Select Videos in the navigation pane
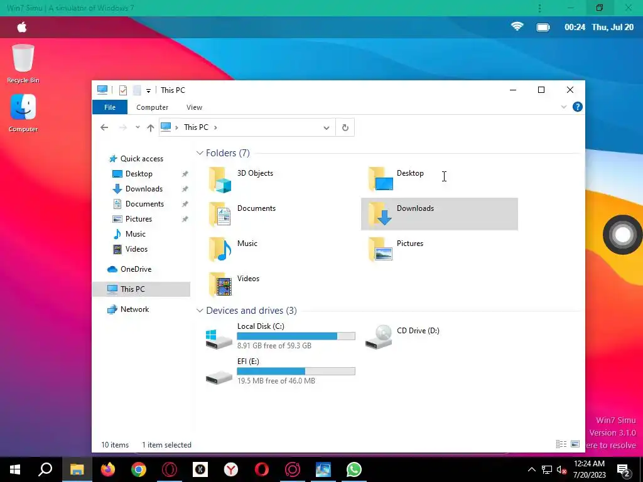643x482 pixels. point(136,249)
